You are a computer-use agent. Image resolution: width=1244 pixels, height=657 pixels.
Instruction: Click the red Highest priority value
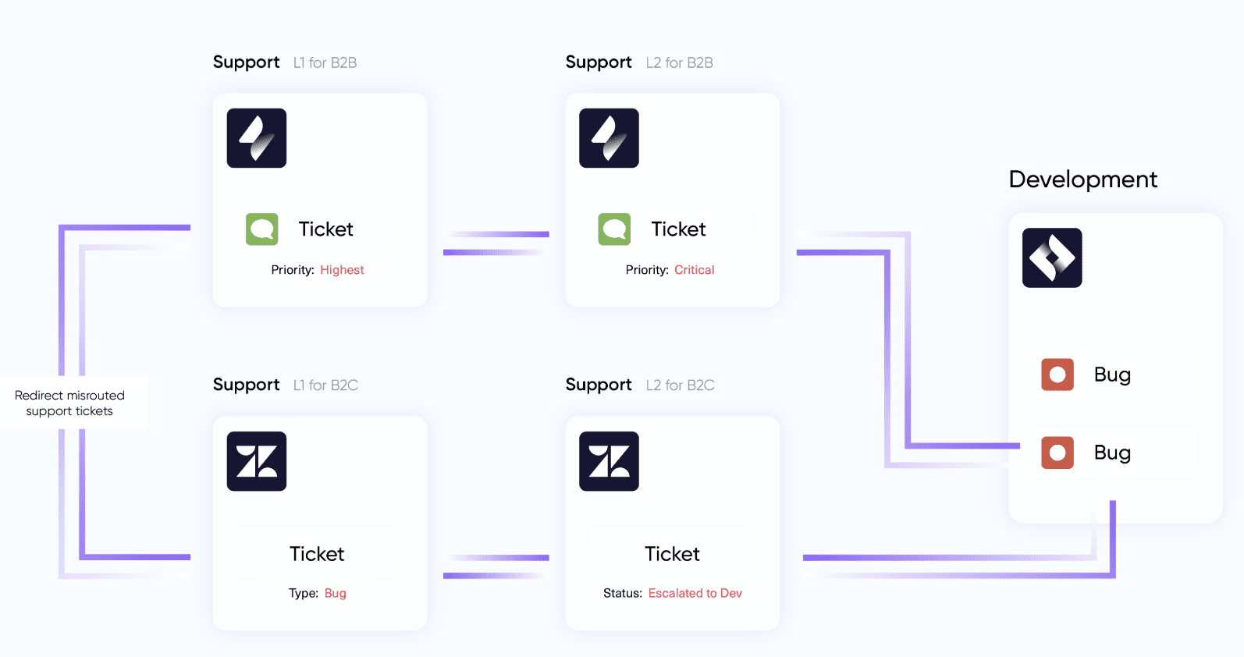342,270
